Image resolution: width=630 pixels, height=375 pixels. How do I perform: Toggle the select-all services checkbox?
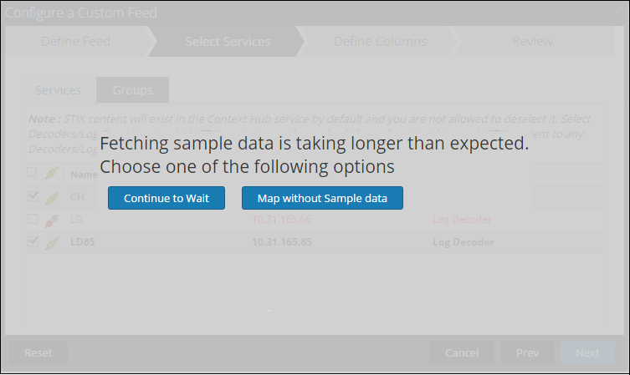click(32, 174)
